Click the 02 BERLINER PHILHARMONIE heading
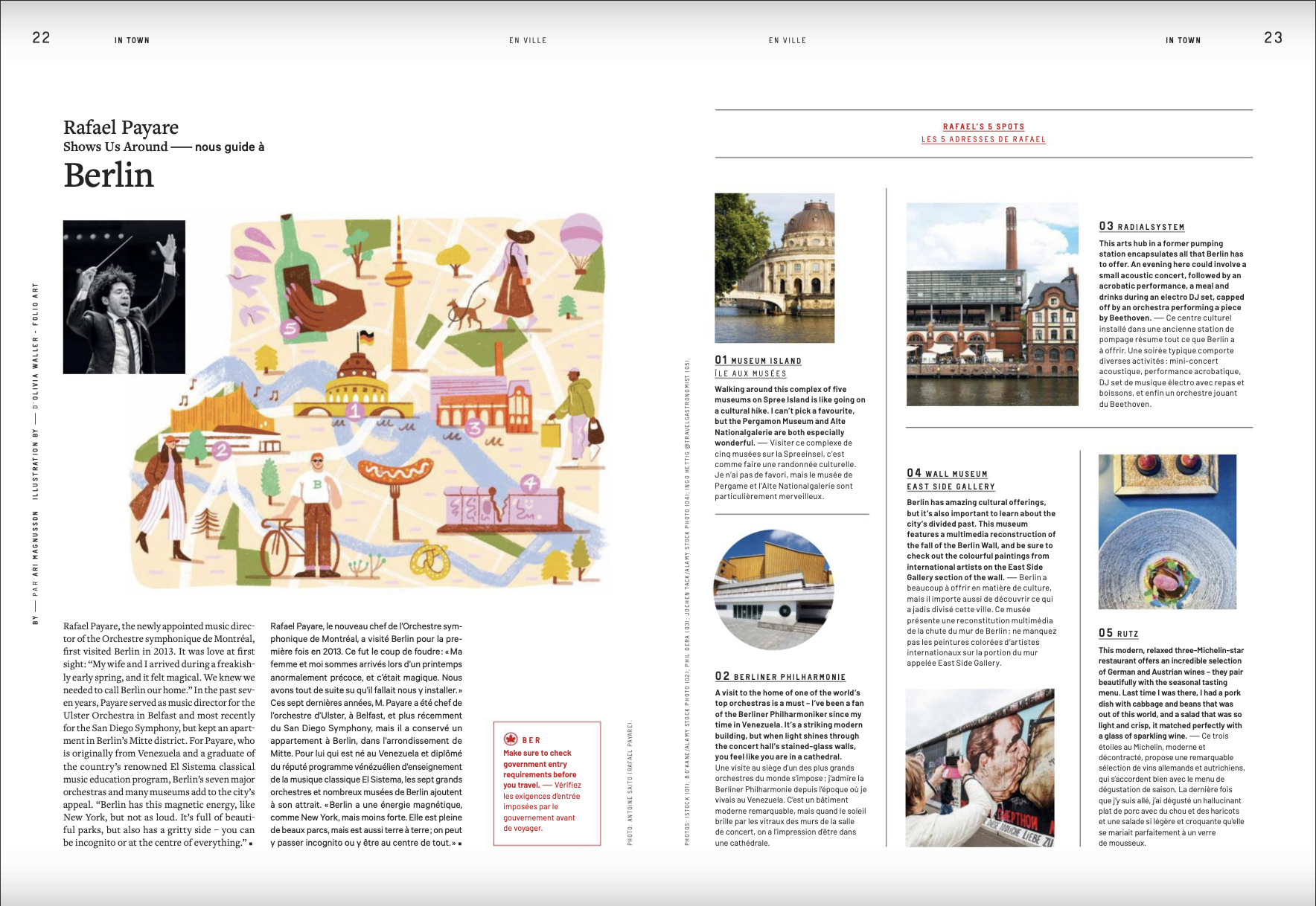Screen dimensions: 1316x906 click(780, 676)
